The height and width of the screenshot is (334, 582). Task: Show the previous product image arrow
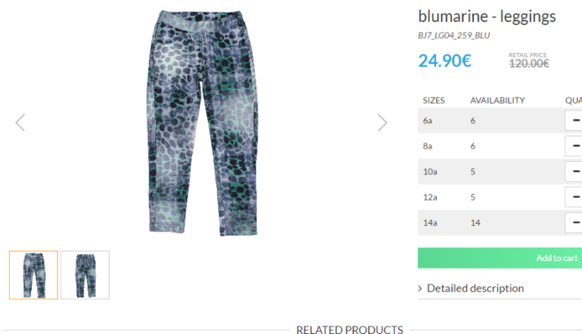pyautogui.click(x=20, y=122)
